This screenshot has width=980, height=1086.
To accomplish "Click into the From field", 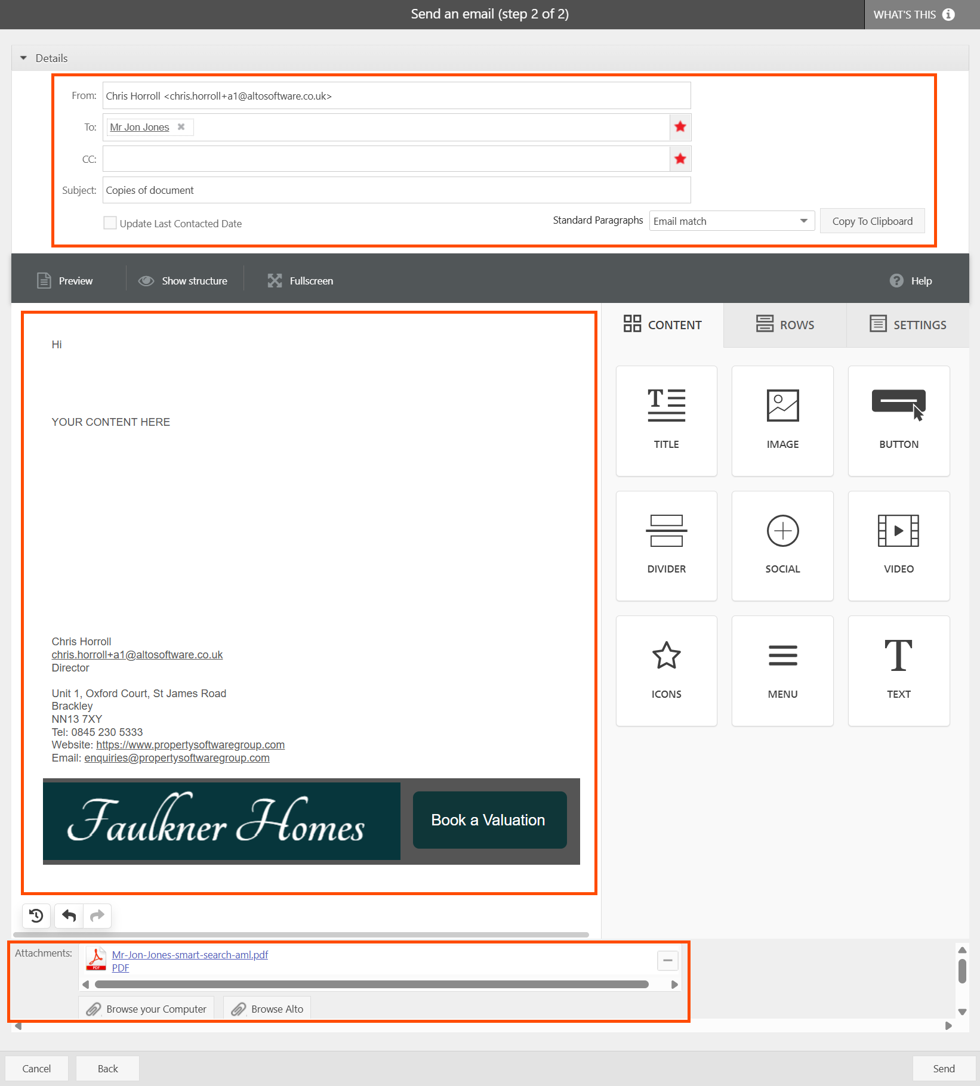I will tap(396, 95).
